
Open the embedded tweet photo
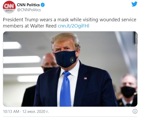click(70, 69)
